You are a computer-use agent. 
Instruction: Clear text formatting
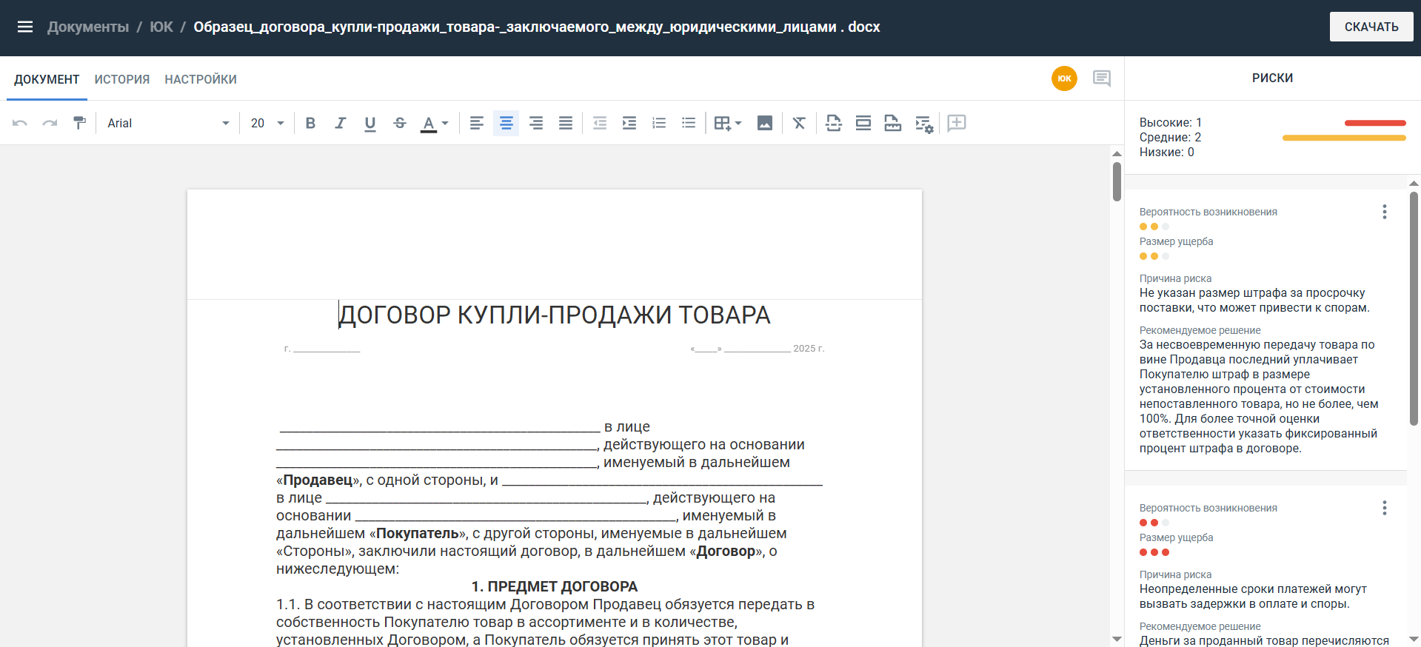(798, 123)
